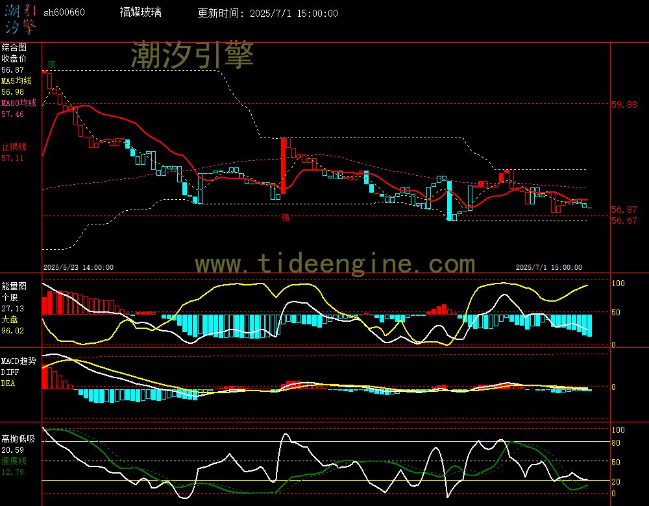Click the 大盘 value 96.02
Image resolution: width=649 pixels, height=506 pixels.
[x=12, y=331]
